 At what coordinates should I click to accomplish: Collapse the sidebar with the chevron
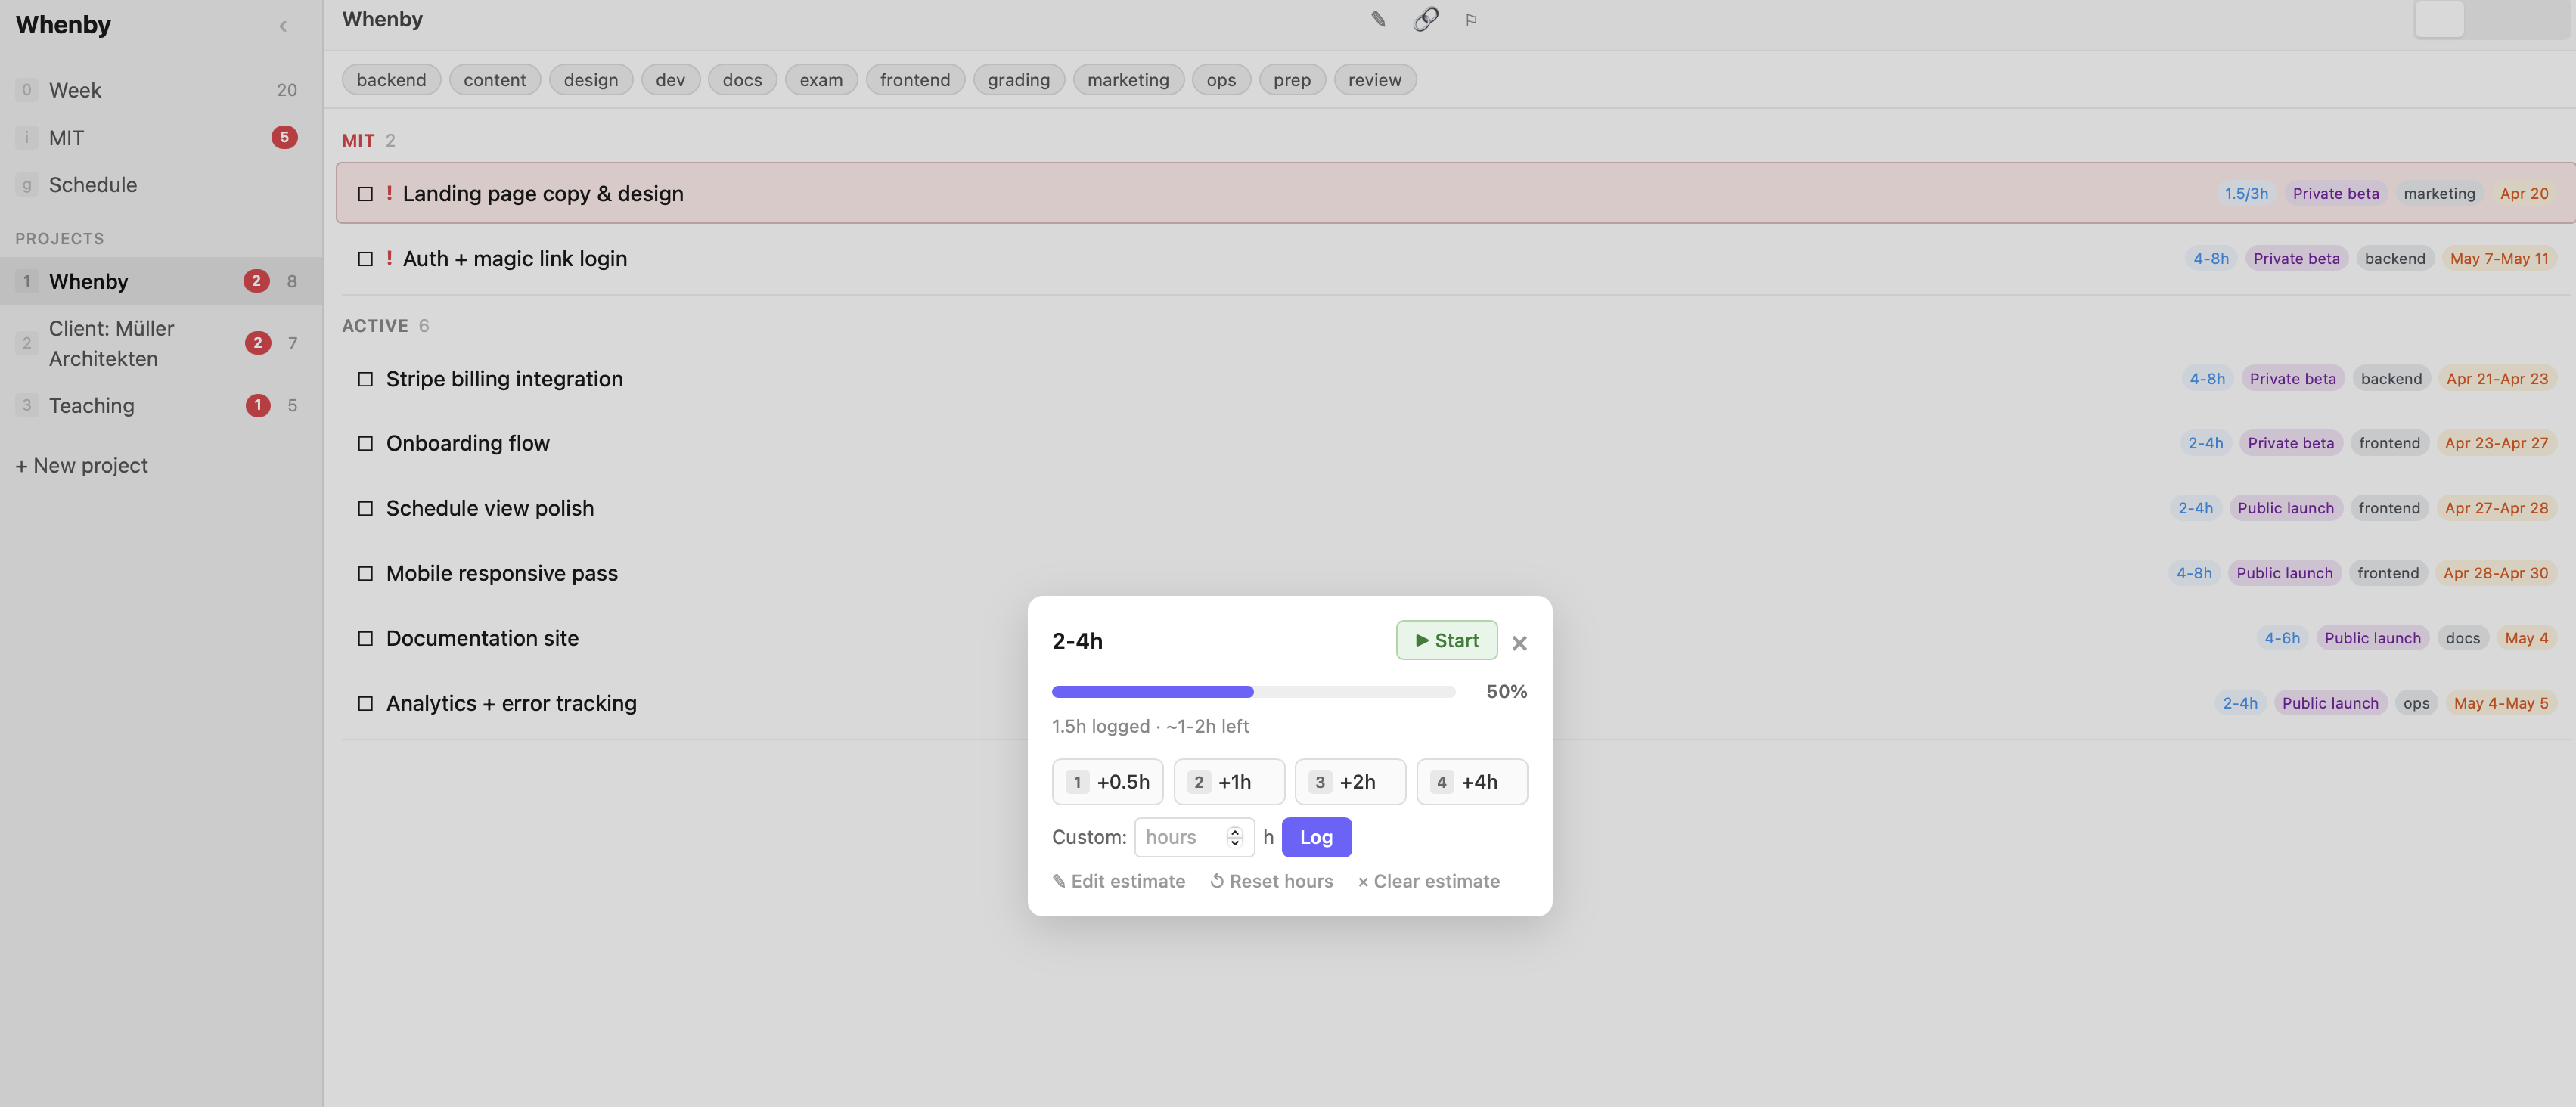[x=283, y=26]
